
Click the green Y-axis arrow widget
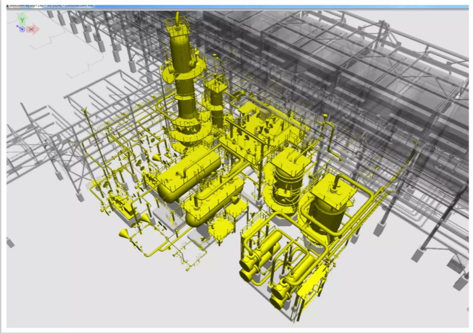pyautogui.click(x=23, y=19)
